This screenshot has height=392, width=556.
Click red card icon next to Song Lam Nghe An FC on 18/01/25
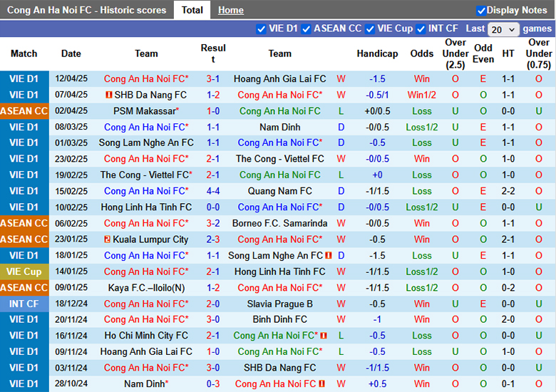pos(329,255)
